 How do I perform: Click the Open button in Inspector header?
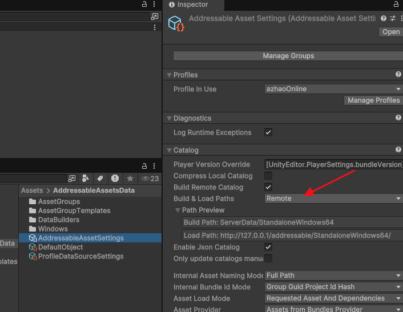391,32
